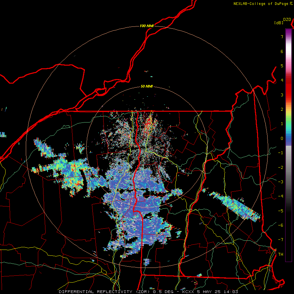Select the "4" value on the dB scale
The height and width of the screenshot is (294, 294).
click(x=282, y=80)
